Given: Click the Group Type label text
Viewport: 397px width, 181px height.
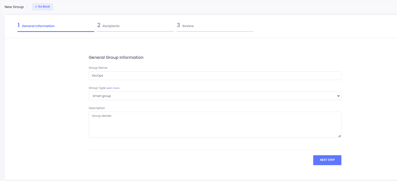Looking at the screenshot, I should [x=97, y=88].
